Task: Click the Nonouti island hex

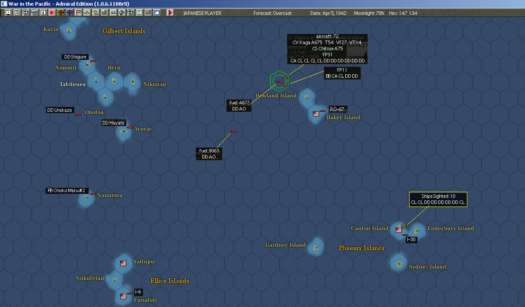Action: point(87,64)
